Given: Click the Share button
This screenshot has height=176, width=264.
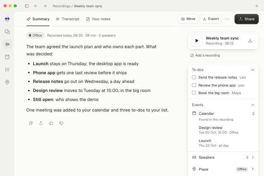Looking at the screenshot, I should pyautogui.click(x=247, y=19).
